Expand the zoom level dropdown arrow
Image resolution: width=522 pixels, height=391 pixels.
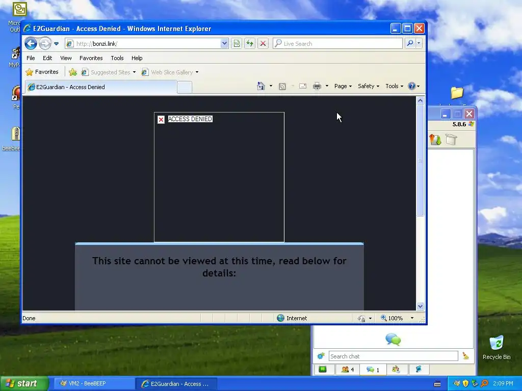click(x=412, y=318)
